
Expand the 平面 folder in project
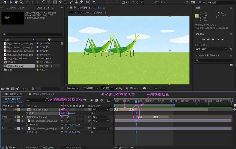pos(2,70)
